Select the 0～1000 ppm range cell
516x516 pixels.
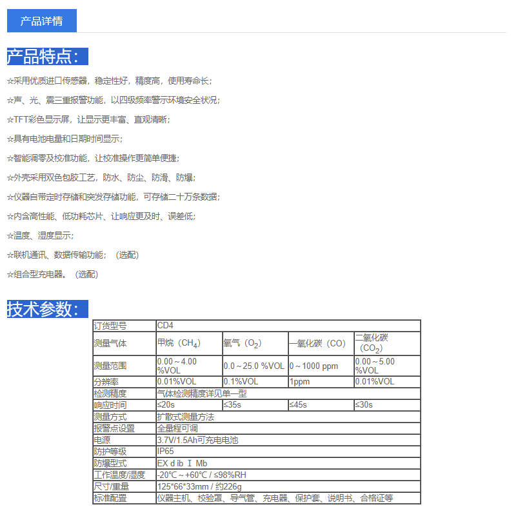click(313, 366)
